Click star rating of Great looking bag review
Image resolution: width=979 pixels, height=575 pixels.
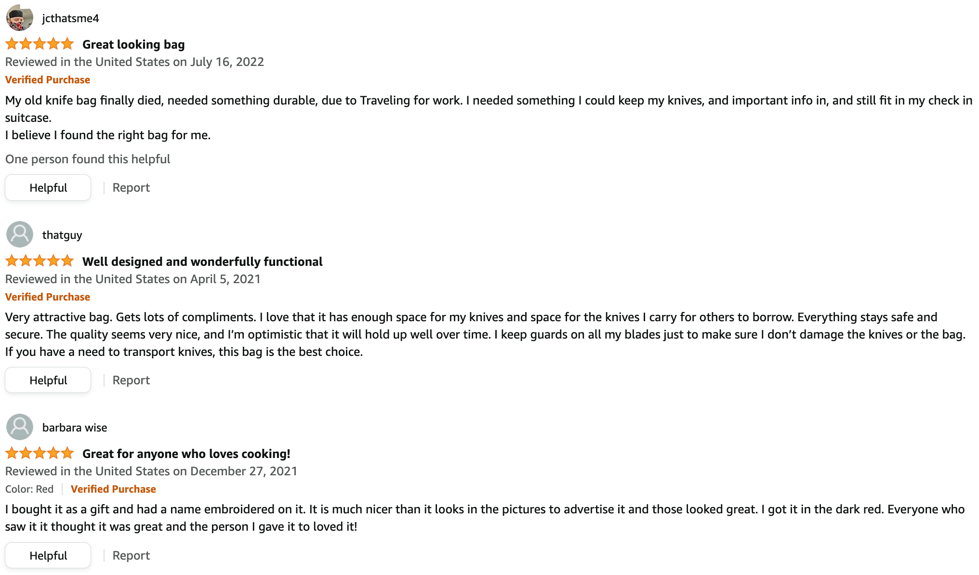point(40,44)
